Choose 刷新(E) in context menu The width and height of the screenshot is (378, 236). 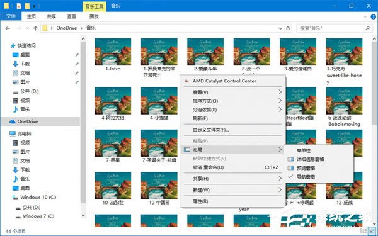(200, 118)
